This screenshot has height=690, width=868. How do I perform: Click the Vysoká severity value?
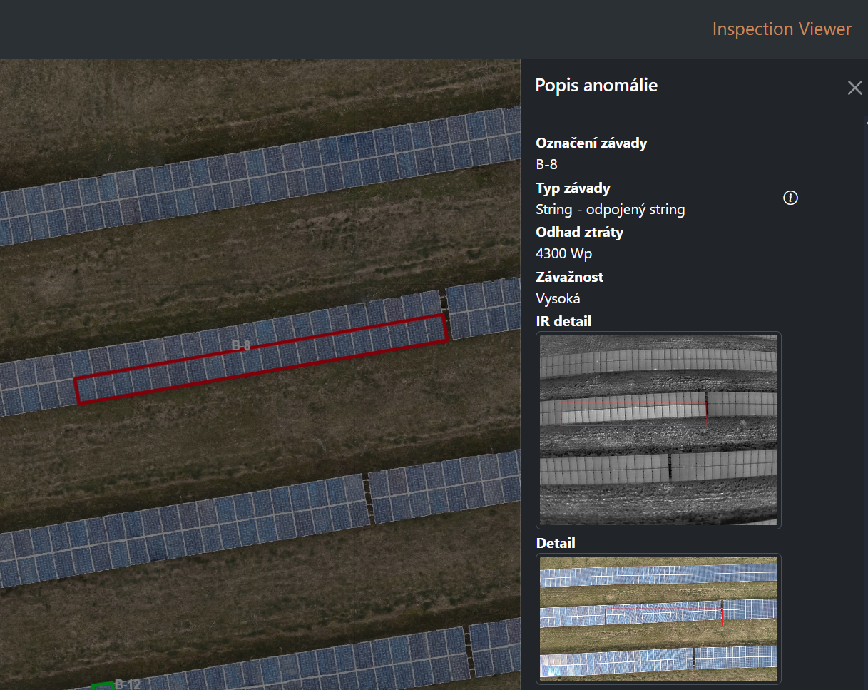pyautogui.click(x=558, y=298)
